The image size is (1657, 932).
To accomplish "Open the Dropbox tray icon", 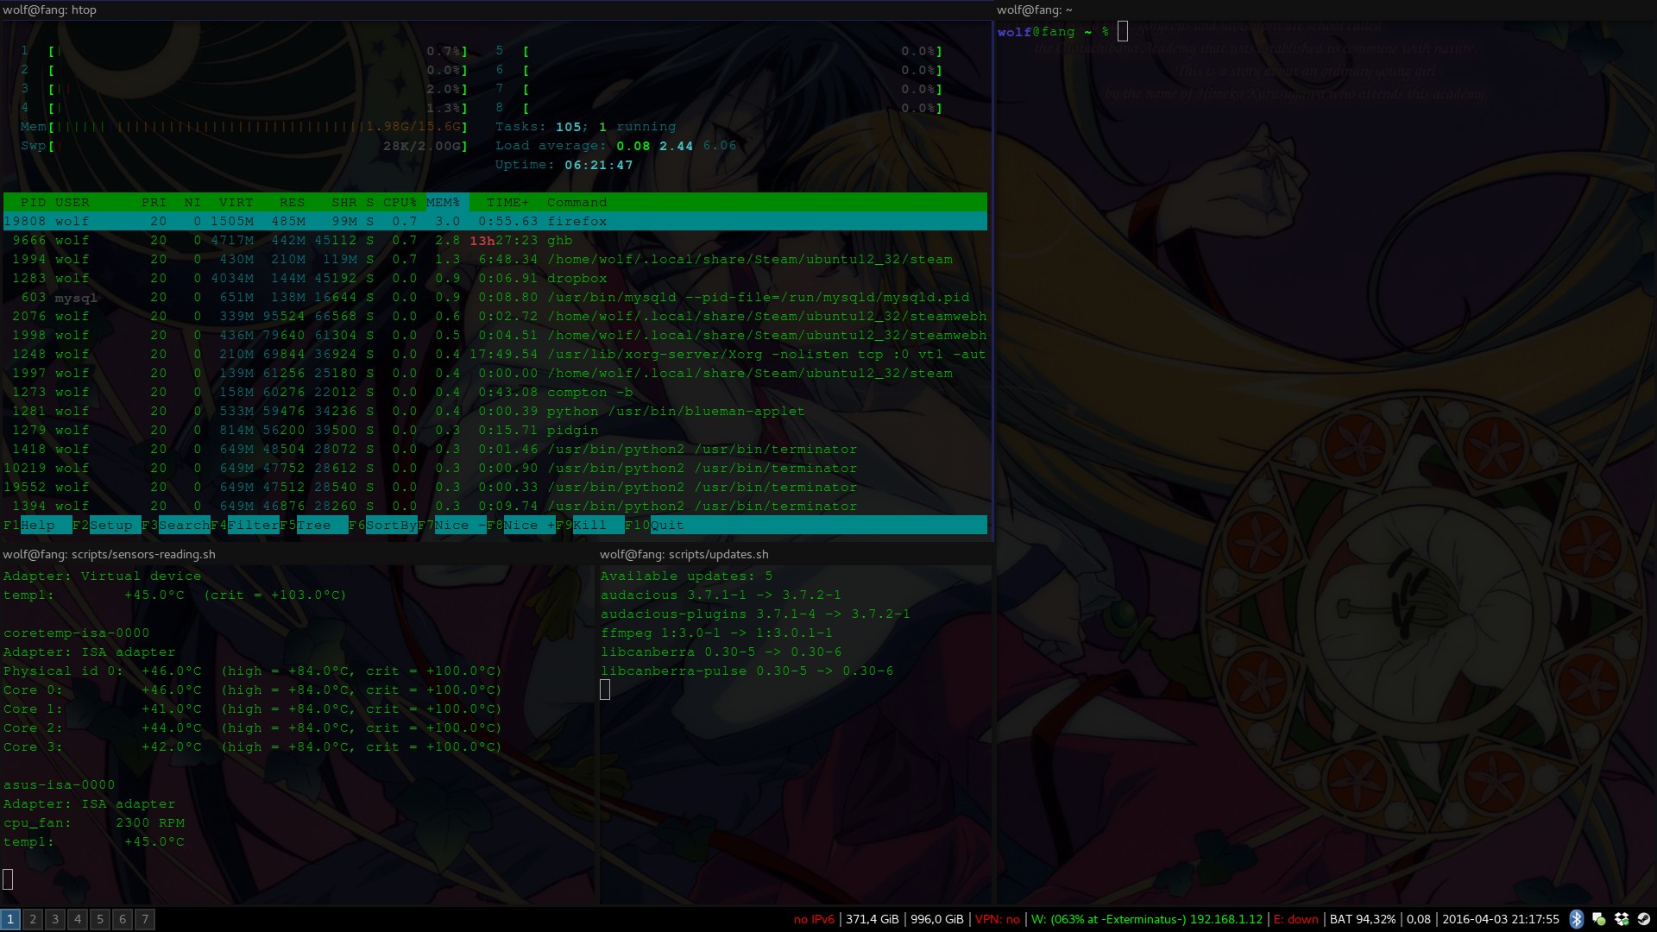I will tap(1621, 919).
